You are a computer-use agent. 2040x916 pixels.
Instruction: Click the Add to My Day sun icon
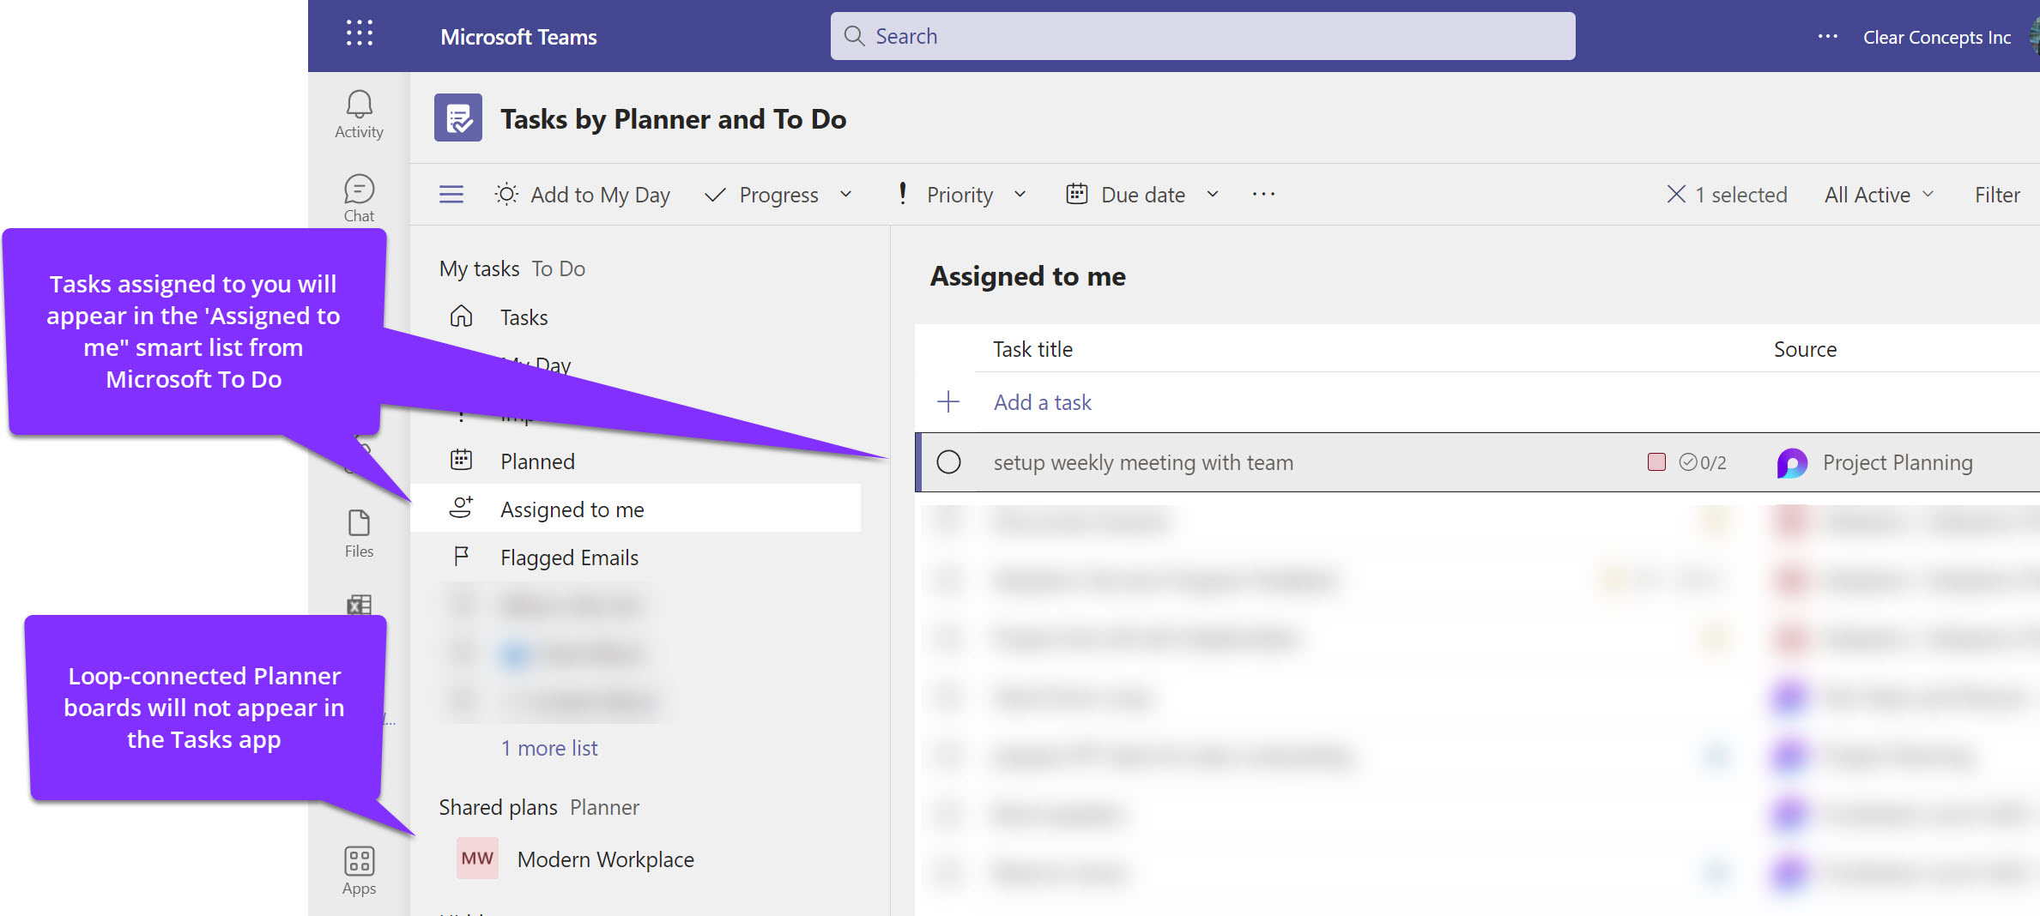(x=506, y=195)
